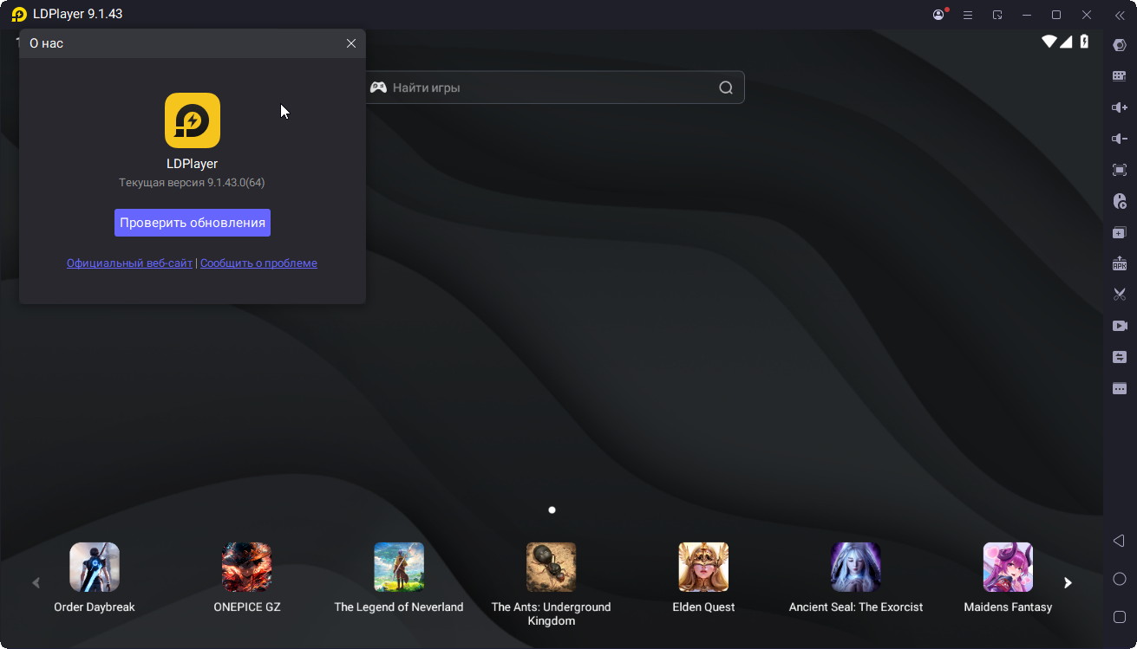Open the account profile icon
1137x649 pixels.
[939, 15]
